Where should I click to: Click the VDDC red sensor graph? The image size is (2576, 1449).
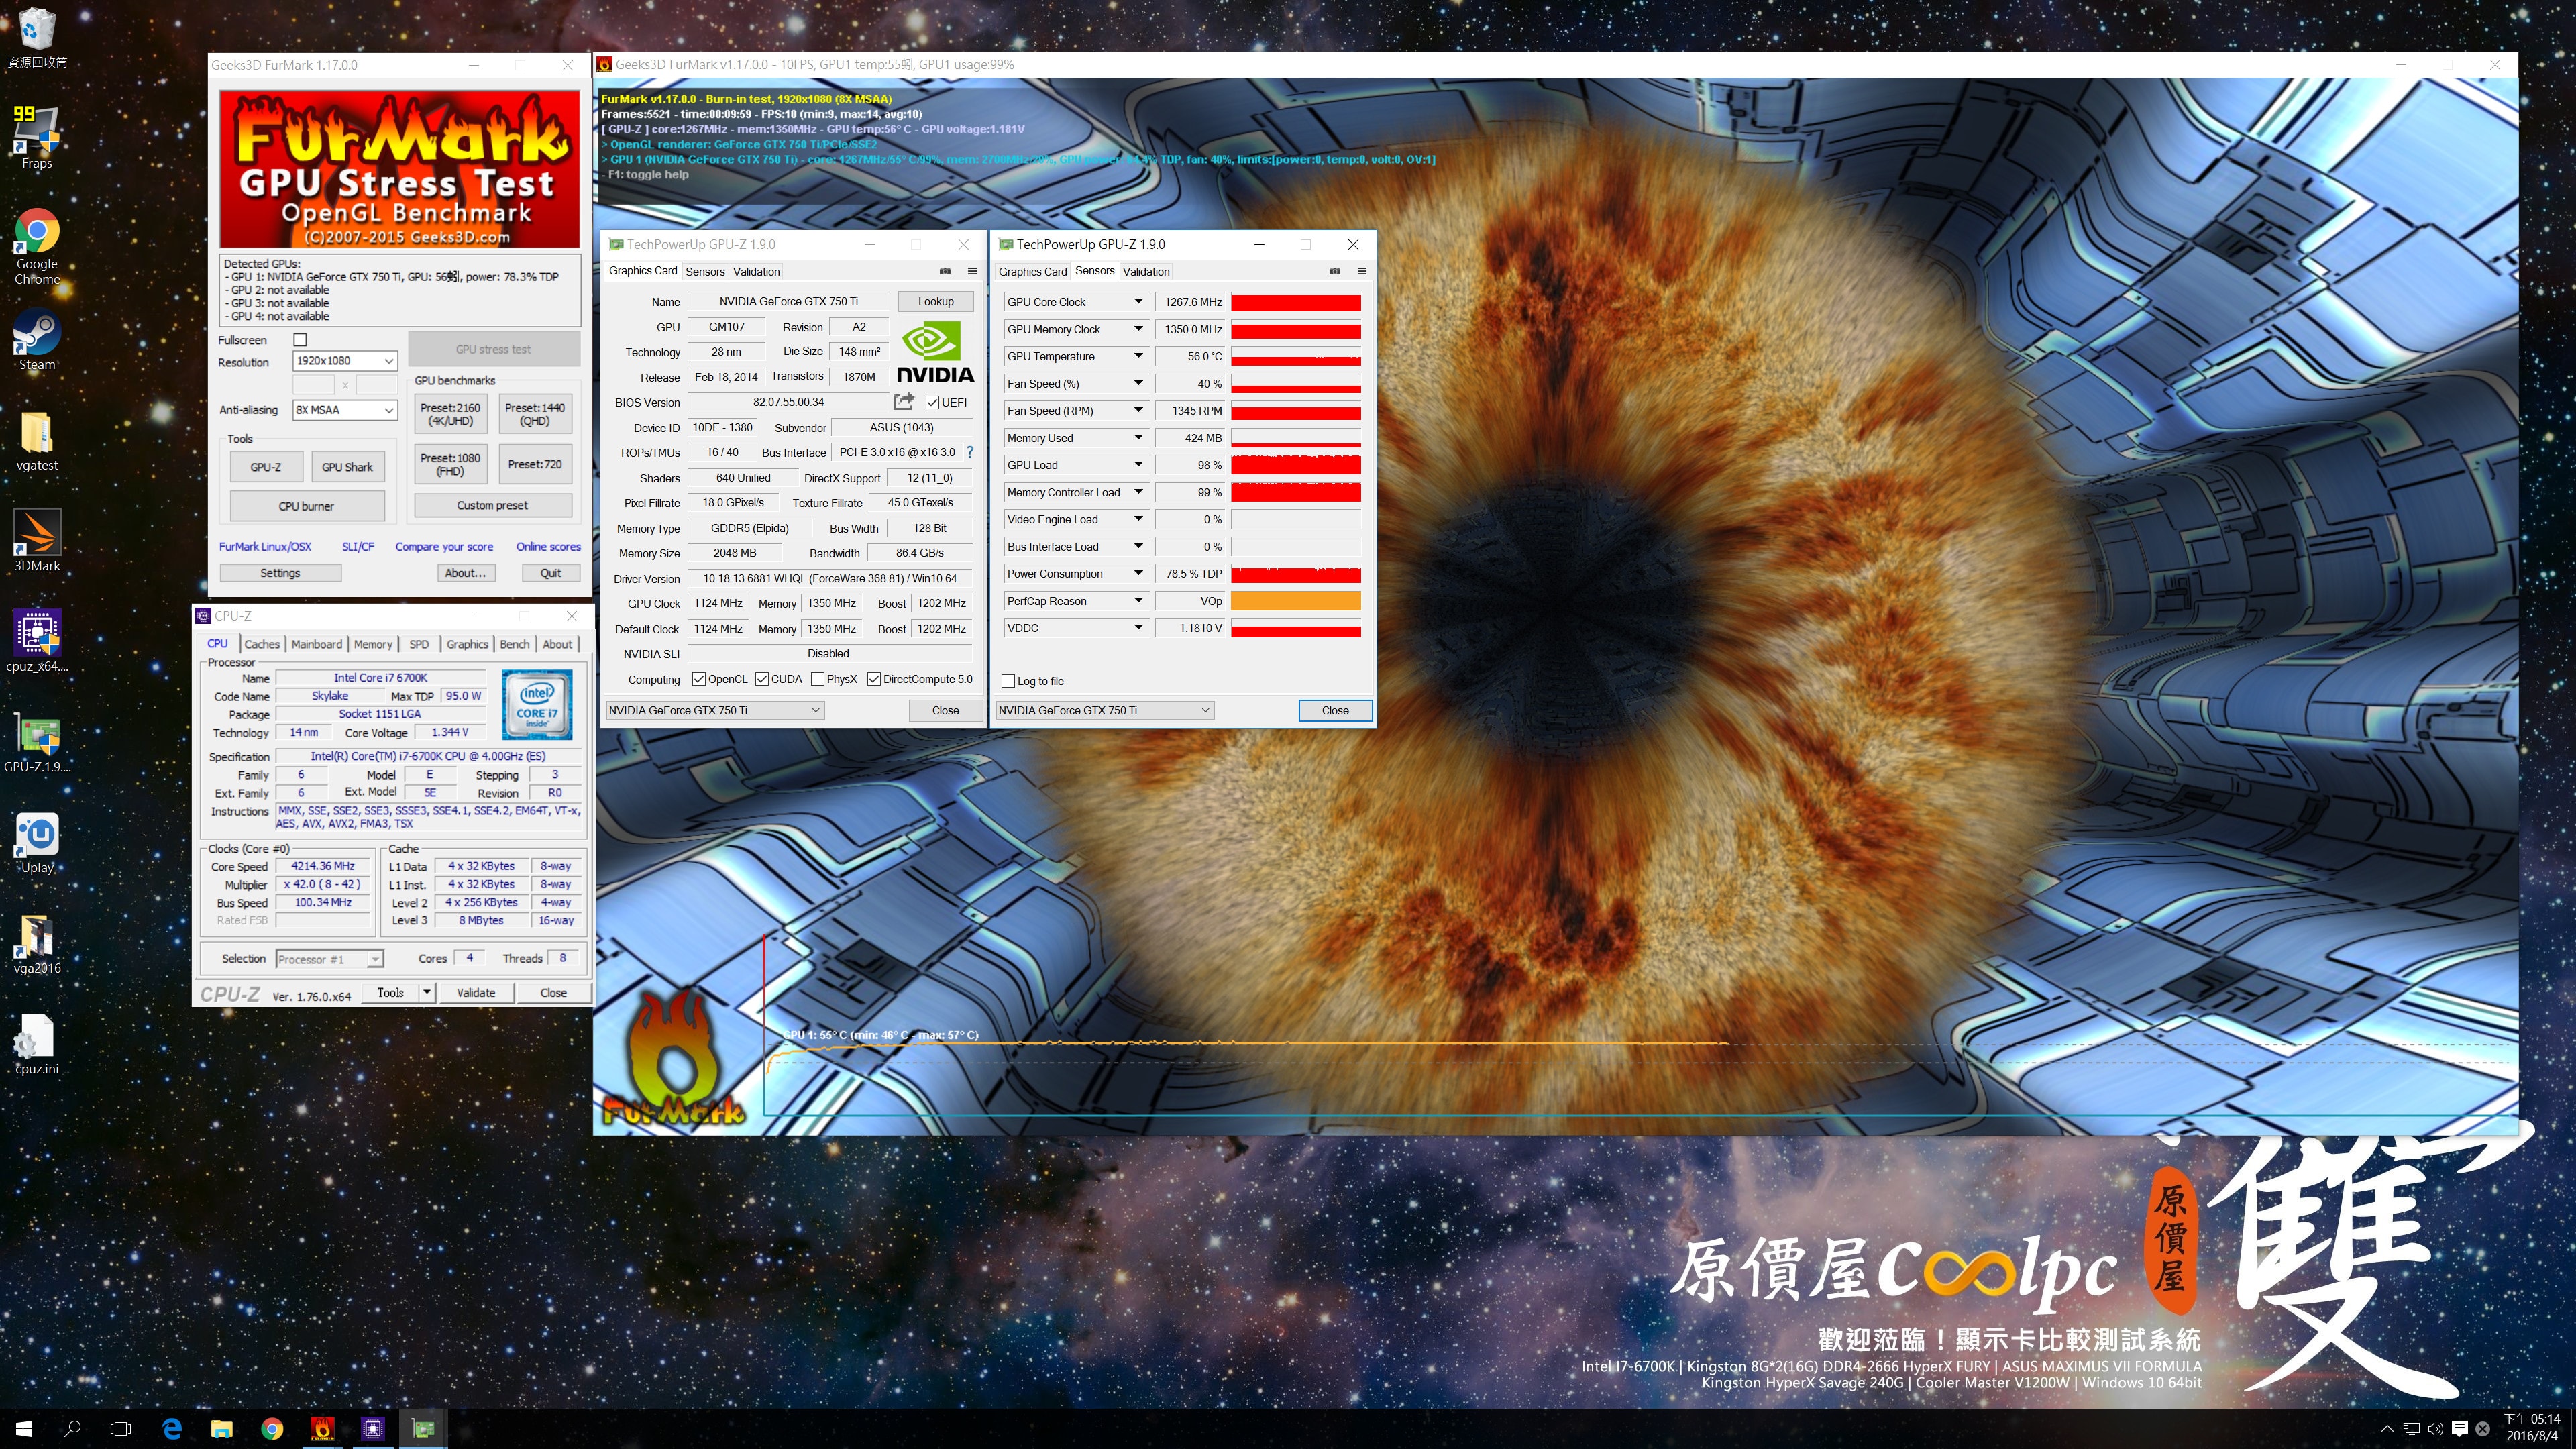(1296, 628)
